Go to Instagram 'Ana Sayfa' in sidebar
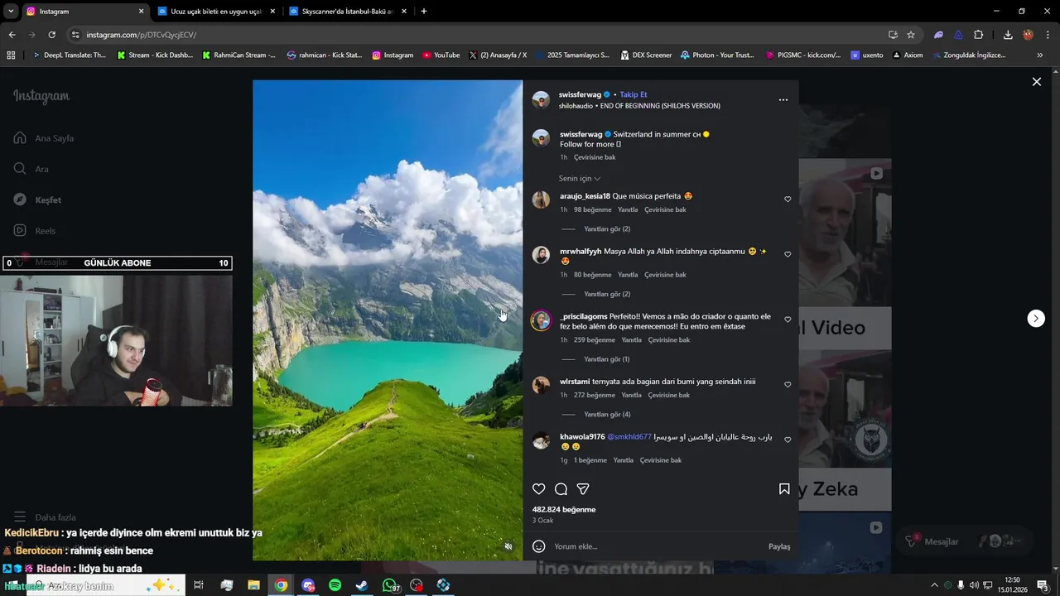This screenshot has width=1060, height=596. click(43, 138)
